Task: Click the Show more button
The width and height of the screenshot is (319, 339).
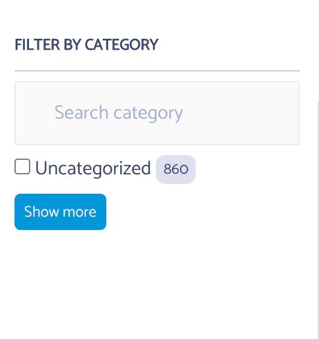Action: coord(60,212)
